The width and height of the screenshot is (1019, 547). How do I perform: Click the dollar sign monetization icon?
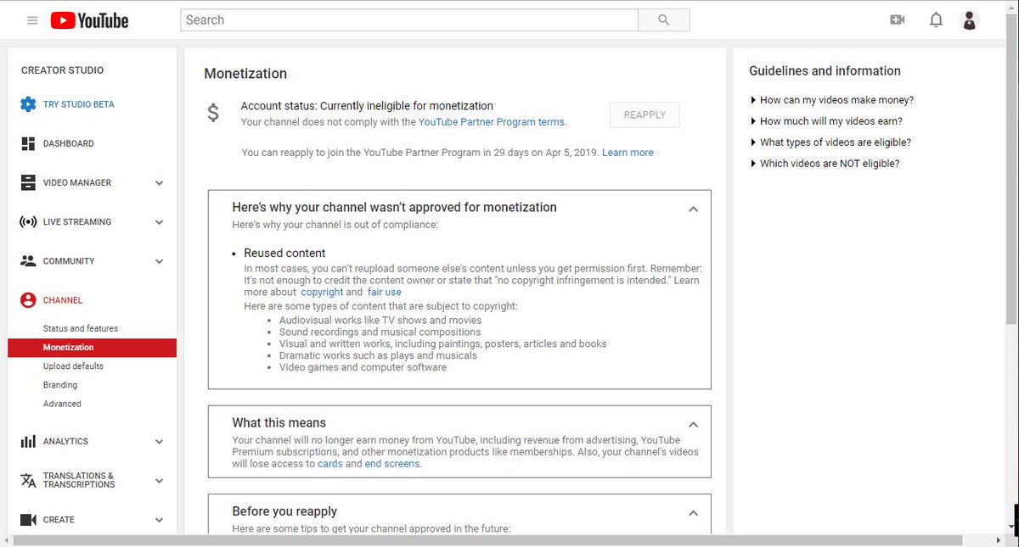pos(213,114)
